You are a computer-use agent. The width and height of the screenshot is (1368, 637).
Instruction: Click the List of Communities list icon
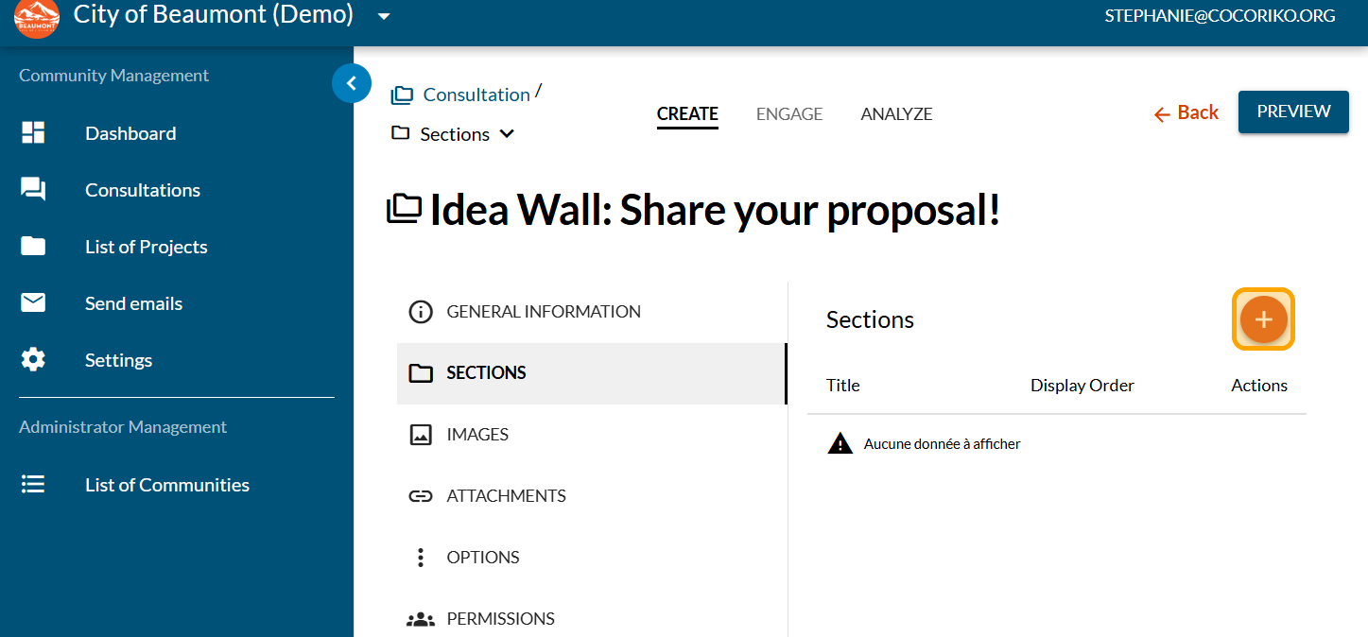33,485
